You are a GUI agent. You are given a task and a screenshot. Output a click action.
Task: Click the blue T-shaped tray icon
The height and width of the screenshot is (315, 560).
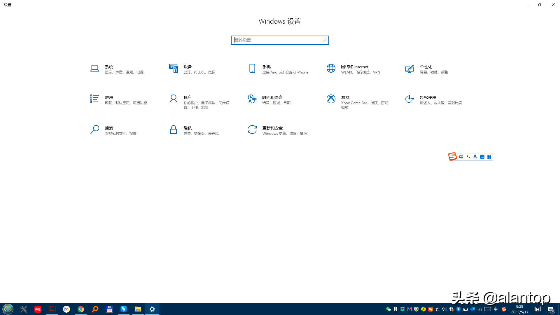pos(473,309)
